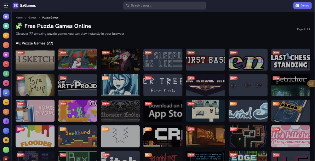315x161 pixels.
Task: Open the blue flag sidebar category
Action: pyautogui.click(x=6, y=131)
